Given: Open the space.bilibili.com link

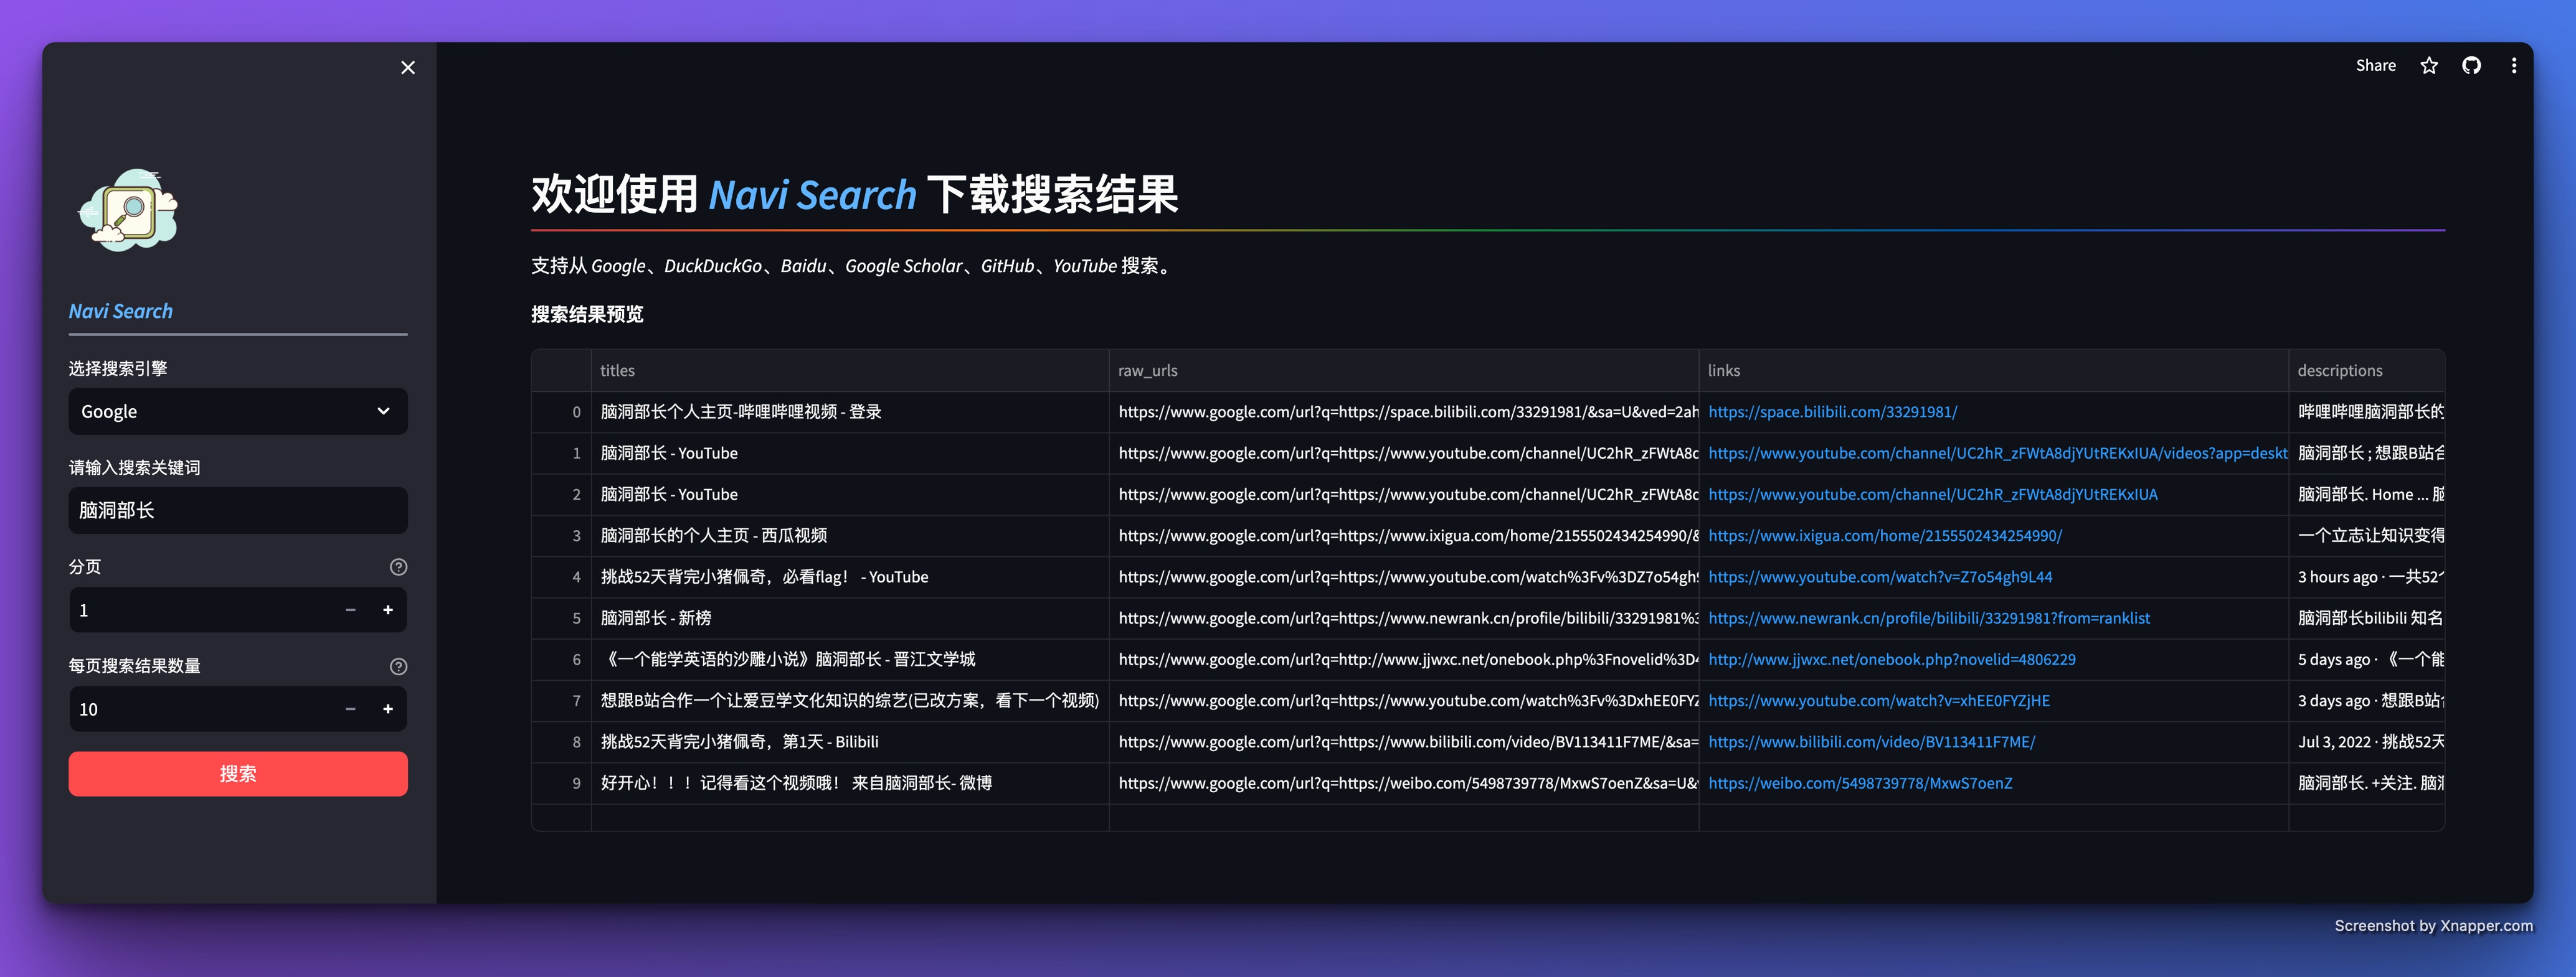Looking at the screenshot, I should click(1832, 411).
